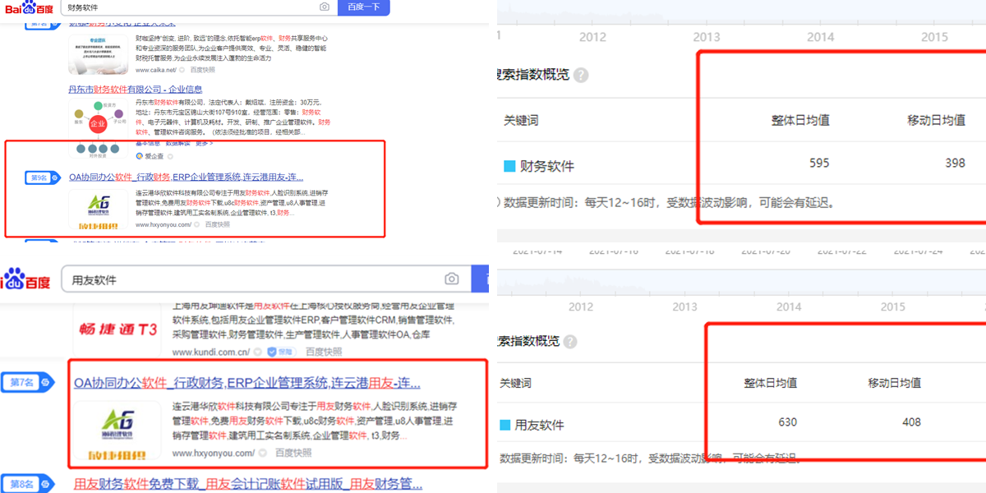Click the 整体日均值 value 595
The image size is (986, 493).
coord(819,163)
